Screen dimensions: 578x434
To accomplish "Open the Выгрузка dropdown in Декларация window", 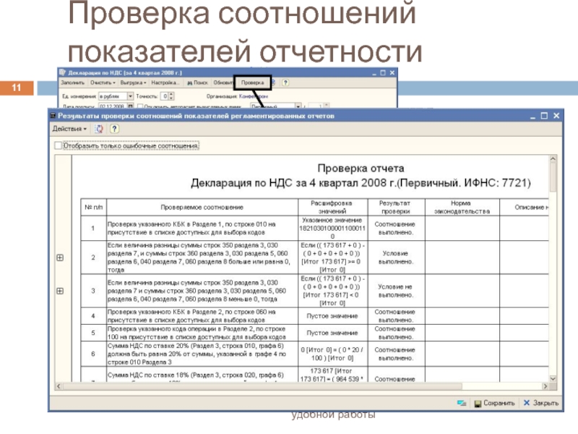I will pos(133,82).
